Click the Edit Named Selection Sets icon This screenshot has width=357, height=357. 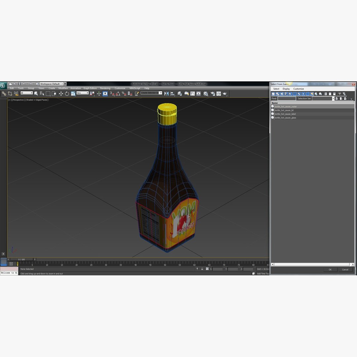(x=137, y=94)
